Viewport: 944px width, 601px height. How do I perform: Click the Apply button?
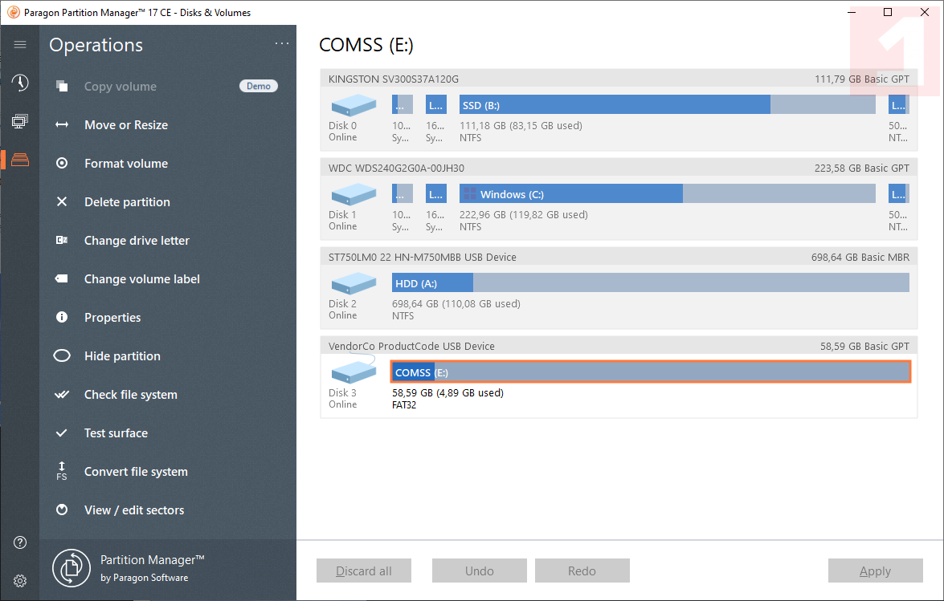click(x=876, y=571)
